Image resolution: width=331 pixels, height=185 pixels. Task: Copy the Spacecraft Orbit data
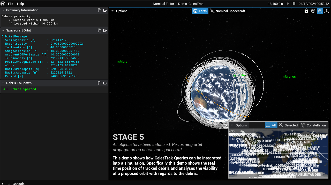point(100,30)
